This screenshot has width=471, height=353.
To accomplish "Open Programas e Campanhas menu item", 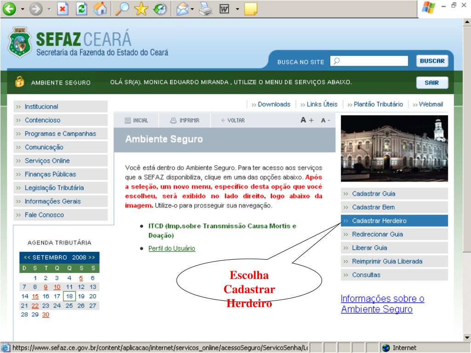I will coord(60,134).
